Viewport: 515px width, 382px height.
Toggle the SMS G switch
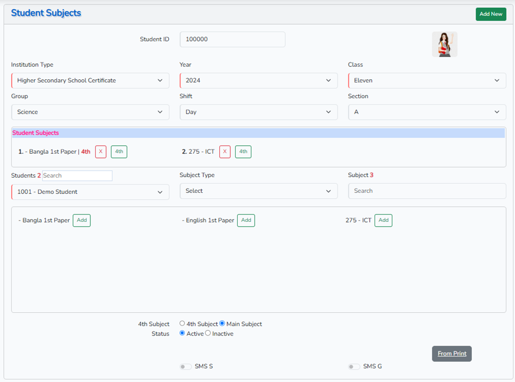[x=354, y=367]
